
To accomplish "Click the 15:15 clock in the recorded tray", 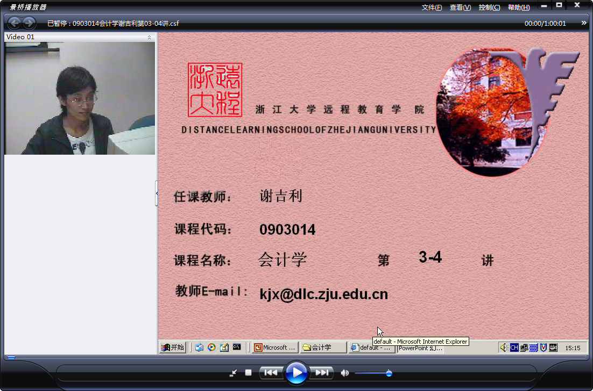I will tap(573, 348).
